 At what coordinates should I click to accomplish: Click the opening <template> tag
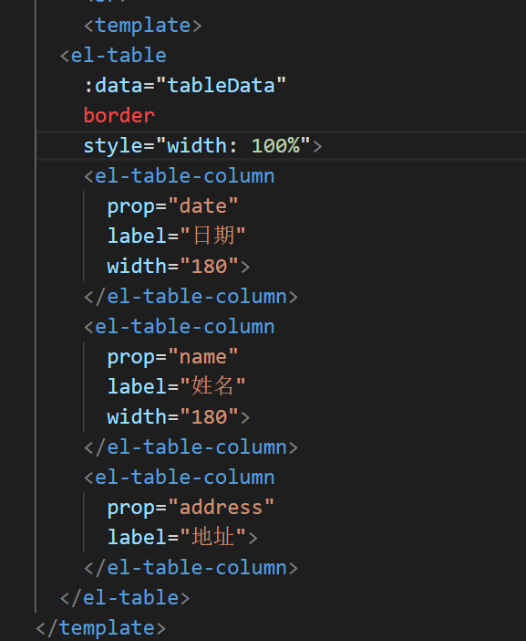pyautogui.click(x=143, y=26)
